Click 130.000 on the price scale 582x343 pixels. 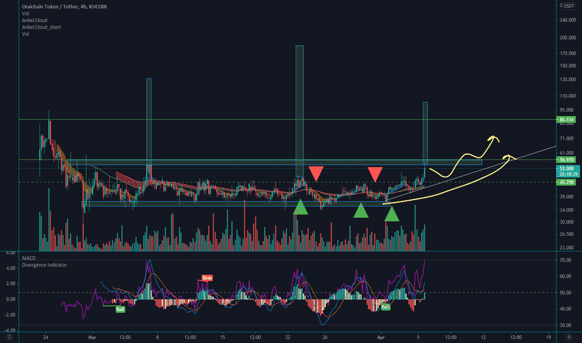coord(568,80)
